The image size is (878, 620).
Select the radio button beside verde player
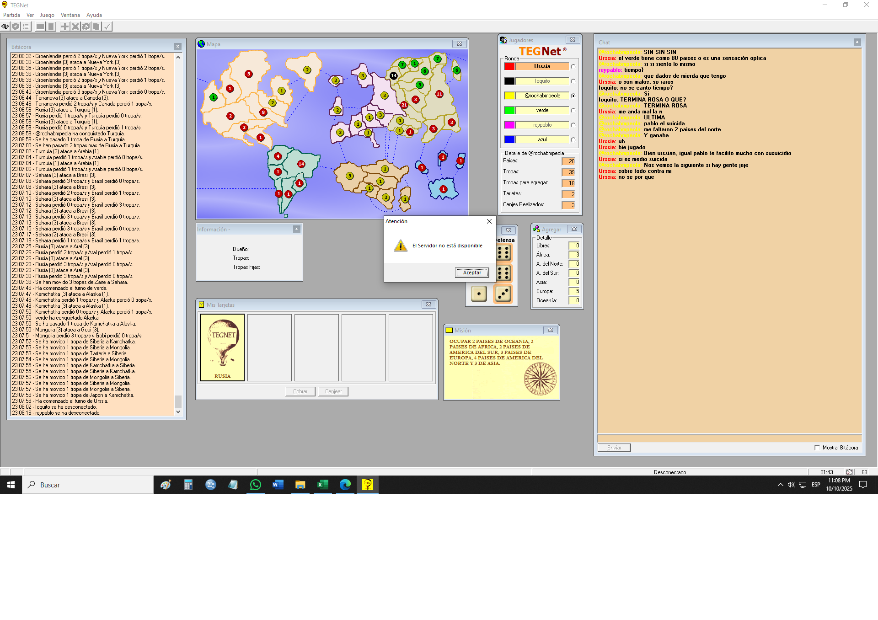[x=573, y=111]
